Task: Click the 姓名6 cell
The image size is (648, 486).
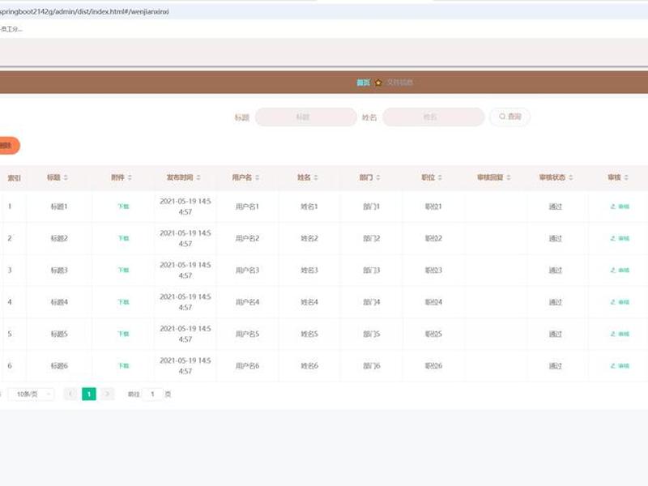Action: tap(309, 366)
